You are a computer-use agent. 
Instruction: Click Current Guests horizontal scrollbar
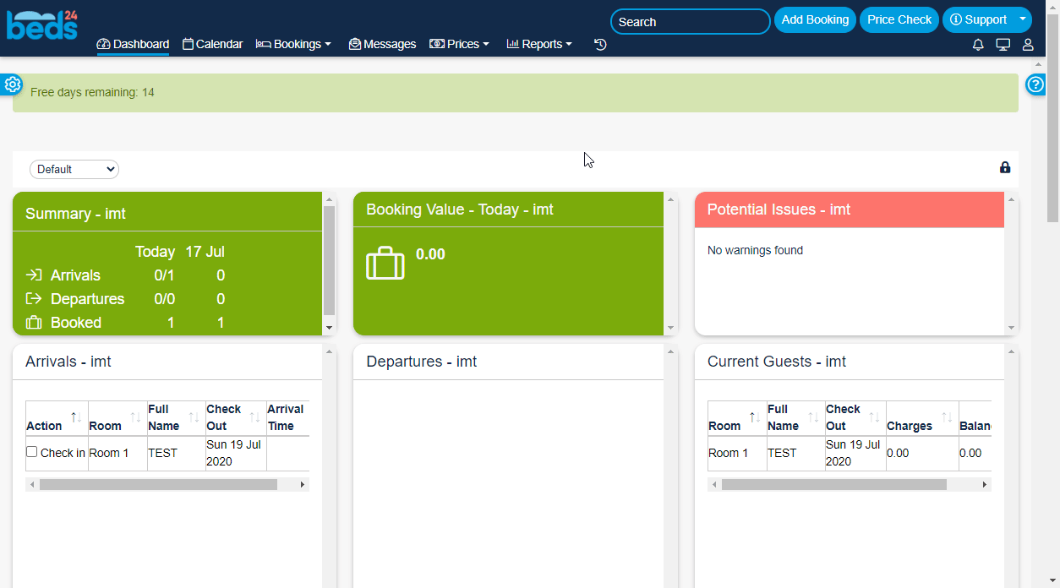pyautogui.click(x=834, y=484)
